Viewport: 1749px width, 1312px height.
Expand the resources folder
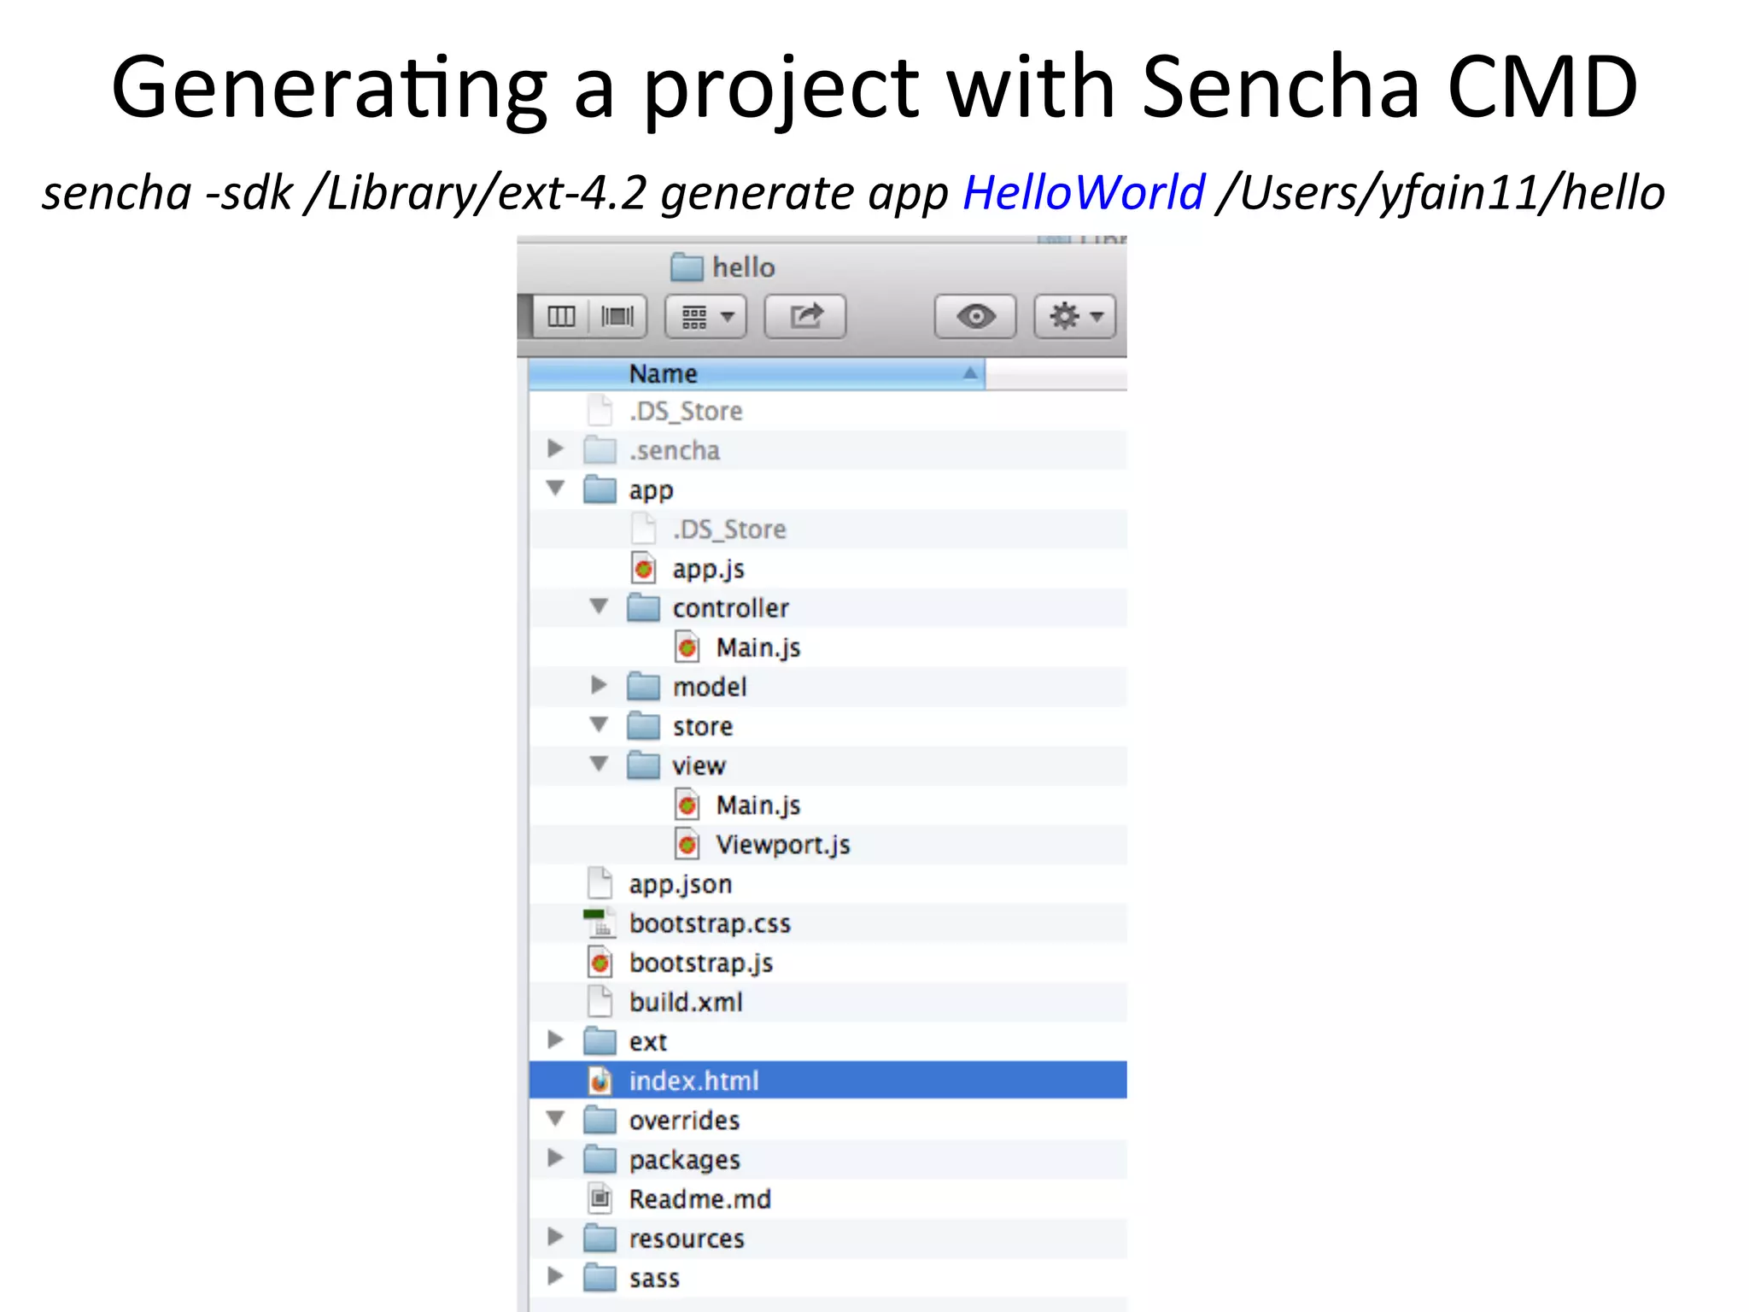tap(556, 1236)
